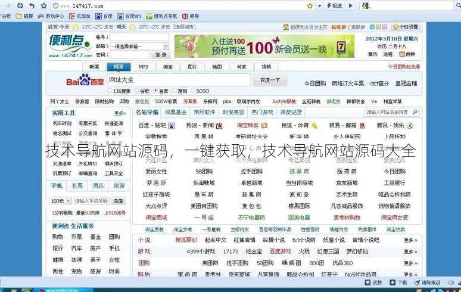The width and height of the screenshot is (461, 292).
Task: Open the 亿起发 bookmark
Action: (x=80, y=16)
